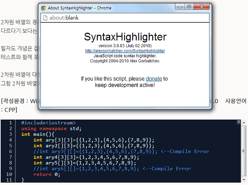Screen dimensions: 248x185
Task: Click line number 10 in the code gutter
Action: 9,174
